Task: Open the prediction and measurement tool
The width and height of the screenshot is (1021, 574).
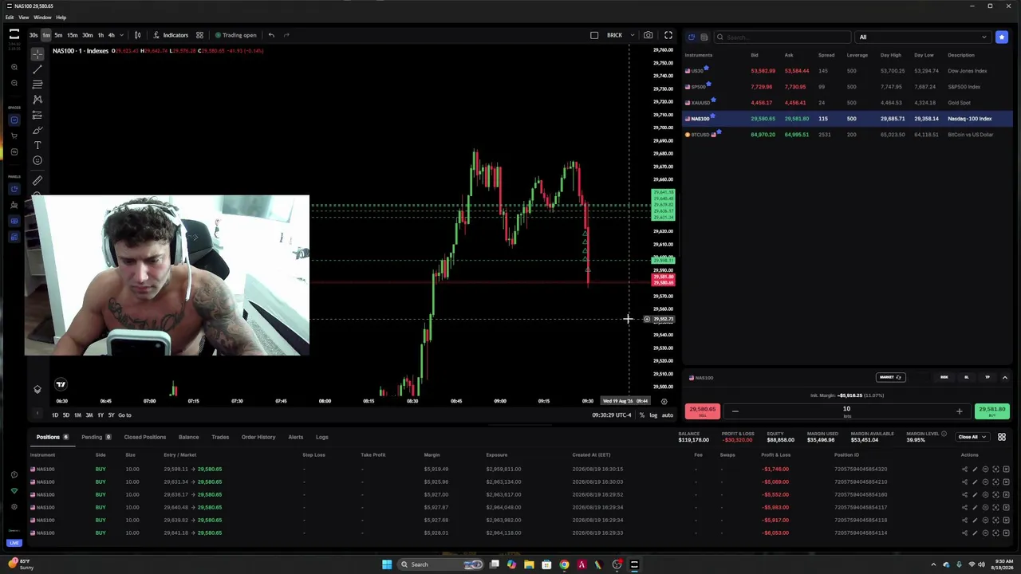Action: [x=37, y=115]
